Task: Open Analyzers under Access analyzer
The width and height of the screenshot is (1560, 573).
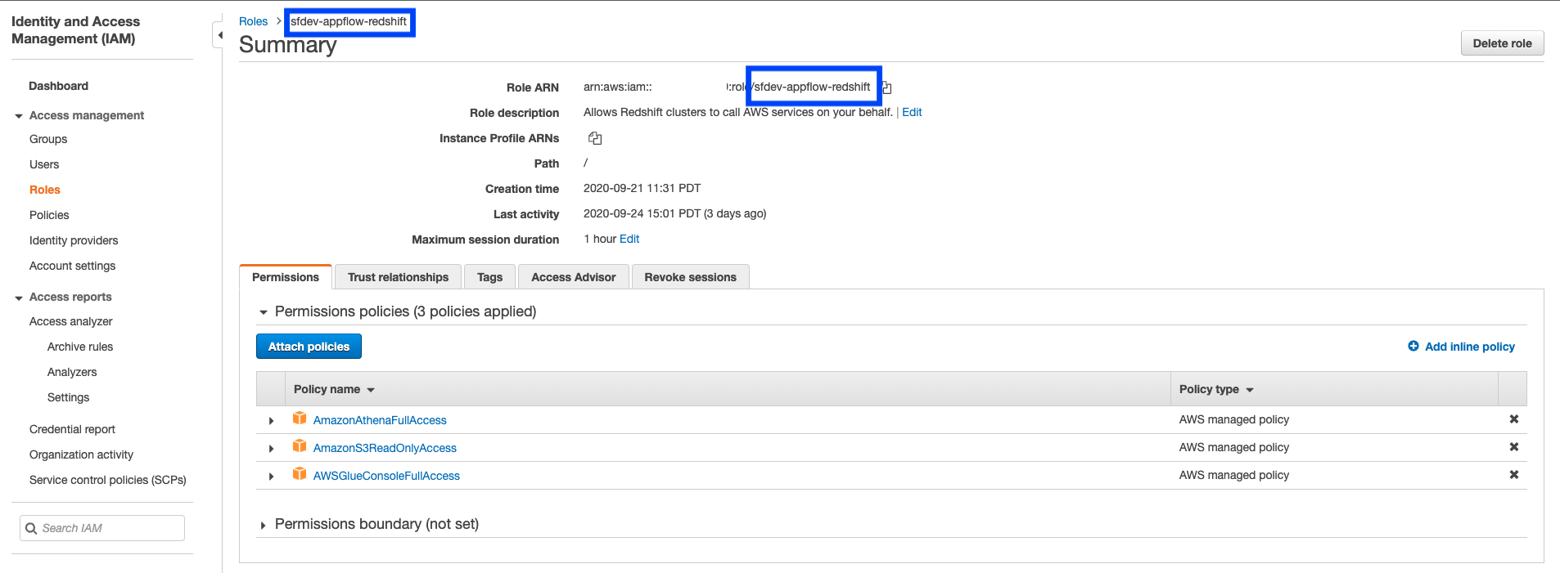Action: (x=72, y=372)
